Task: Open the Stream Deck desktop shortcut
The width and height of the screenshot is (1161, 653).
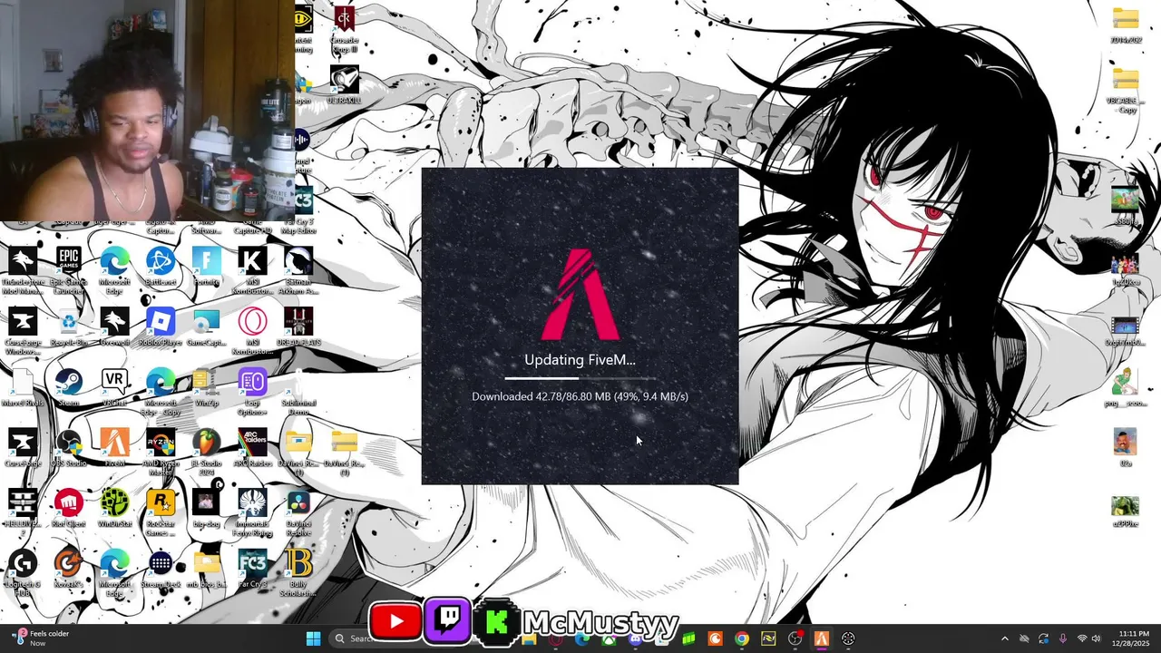Action: [x=161, y=570]
